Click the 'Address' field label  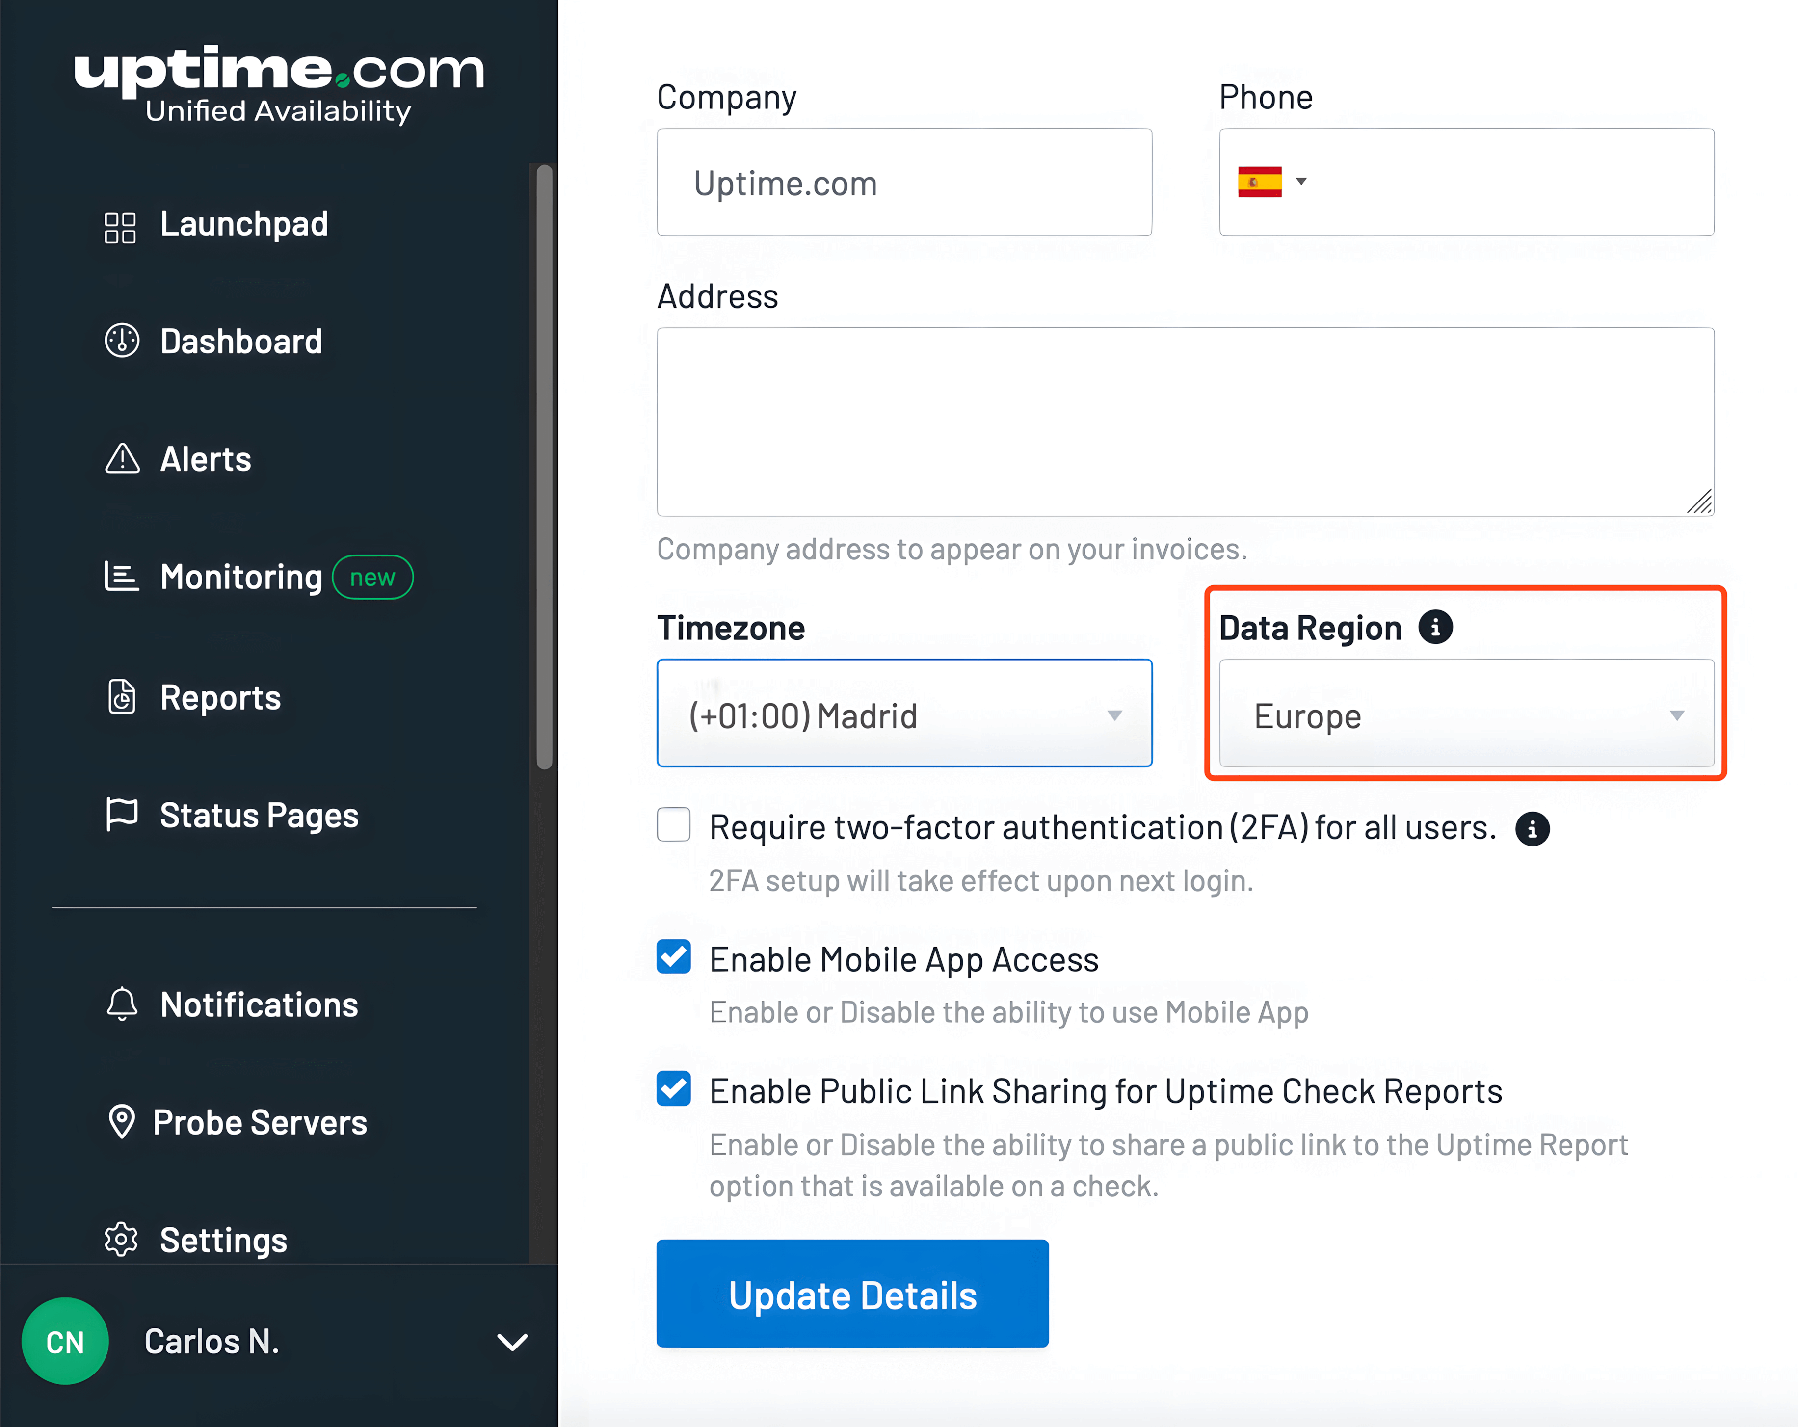[717, 296]
